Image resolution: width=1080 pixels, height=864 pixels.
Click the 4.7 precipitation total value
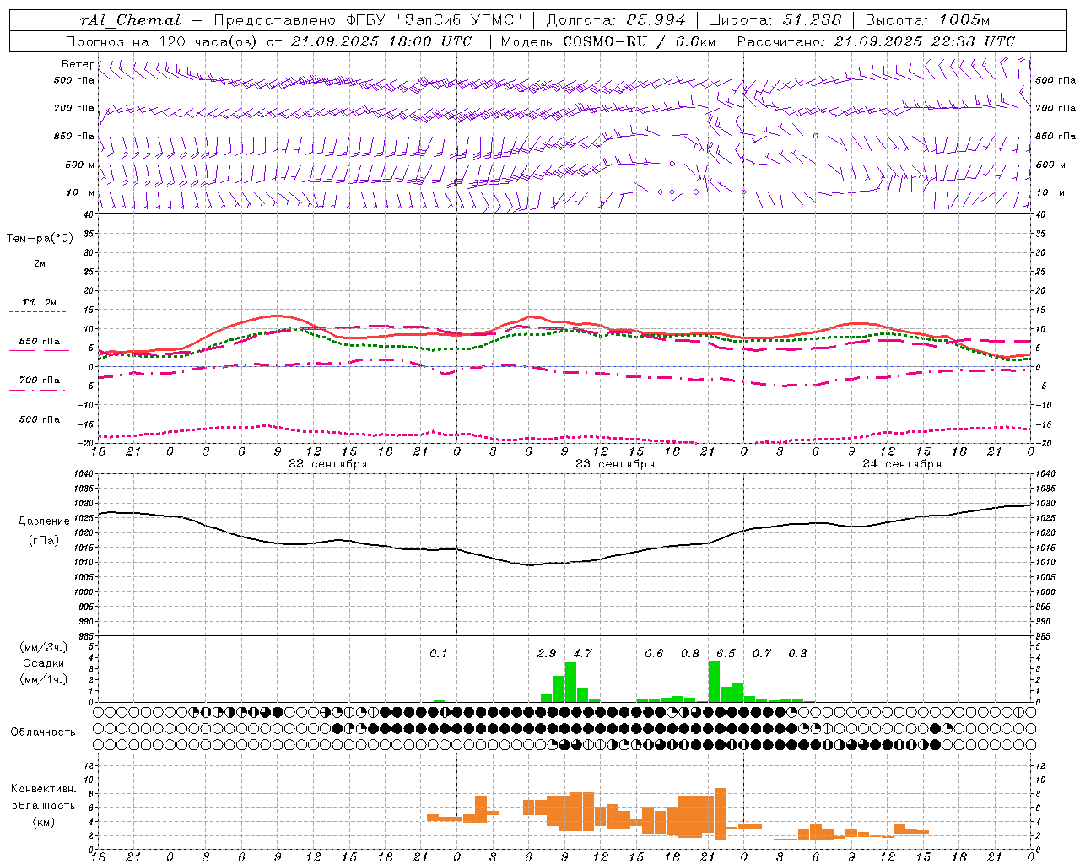pyautogui.click(x=582, y=653)
